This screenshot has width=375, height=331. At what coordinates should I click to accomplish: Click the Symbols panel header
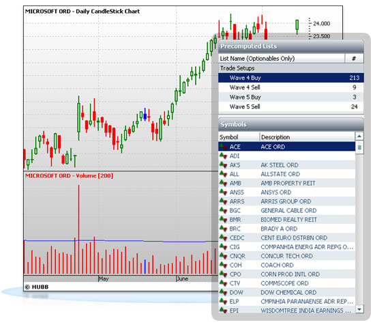click(291, 124)
